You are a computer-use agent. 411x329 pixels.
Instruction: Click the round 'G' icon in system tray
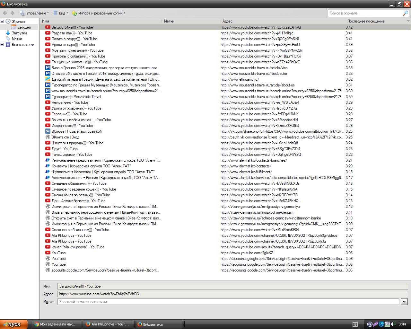(370, 324)
